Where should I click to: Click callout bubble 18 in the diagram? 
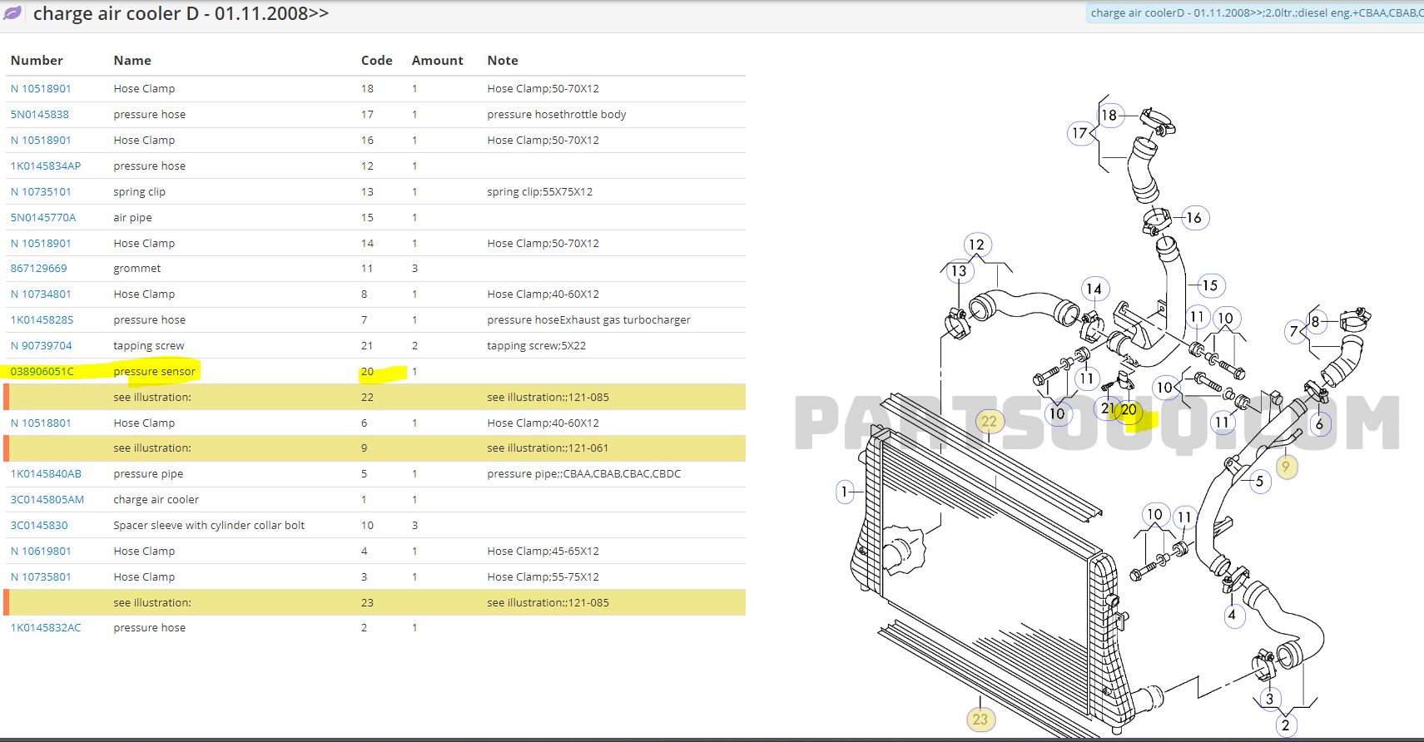coord(1109,115)
